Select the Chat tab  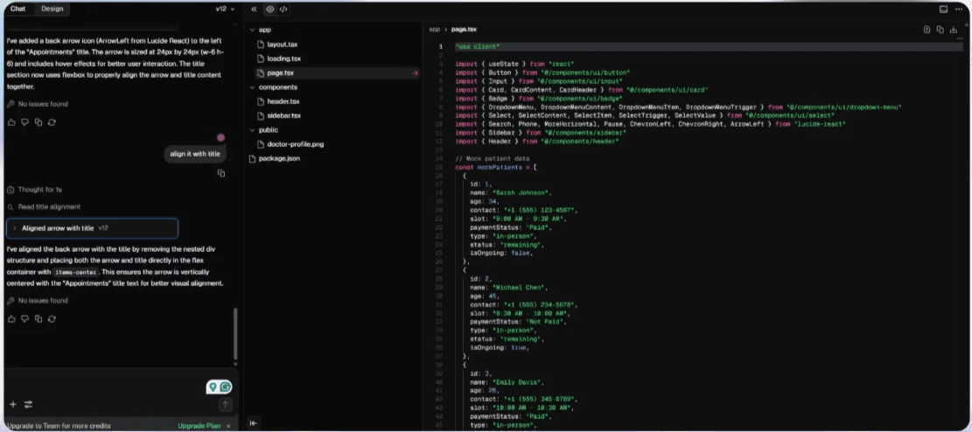[17, 9]
